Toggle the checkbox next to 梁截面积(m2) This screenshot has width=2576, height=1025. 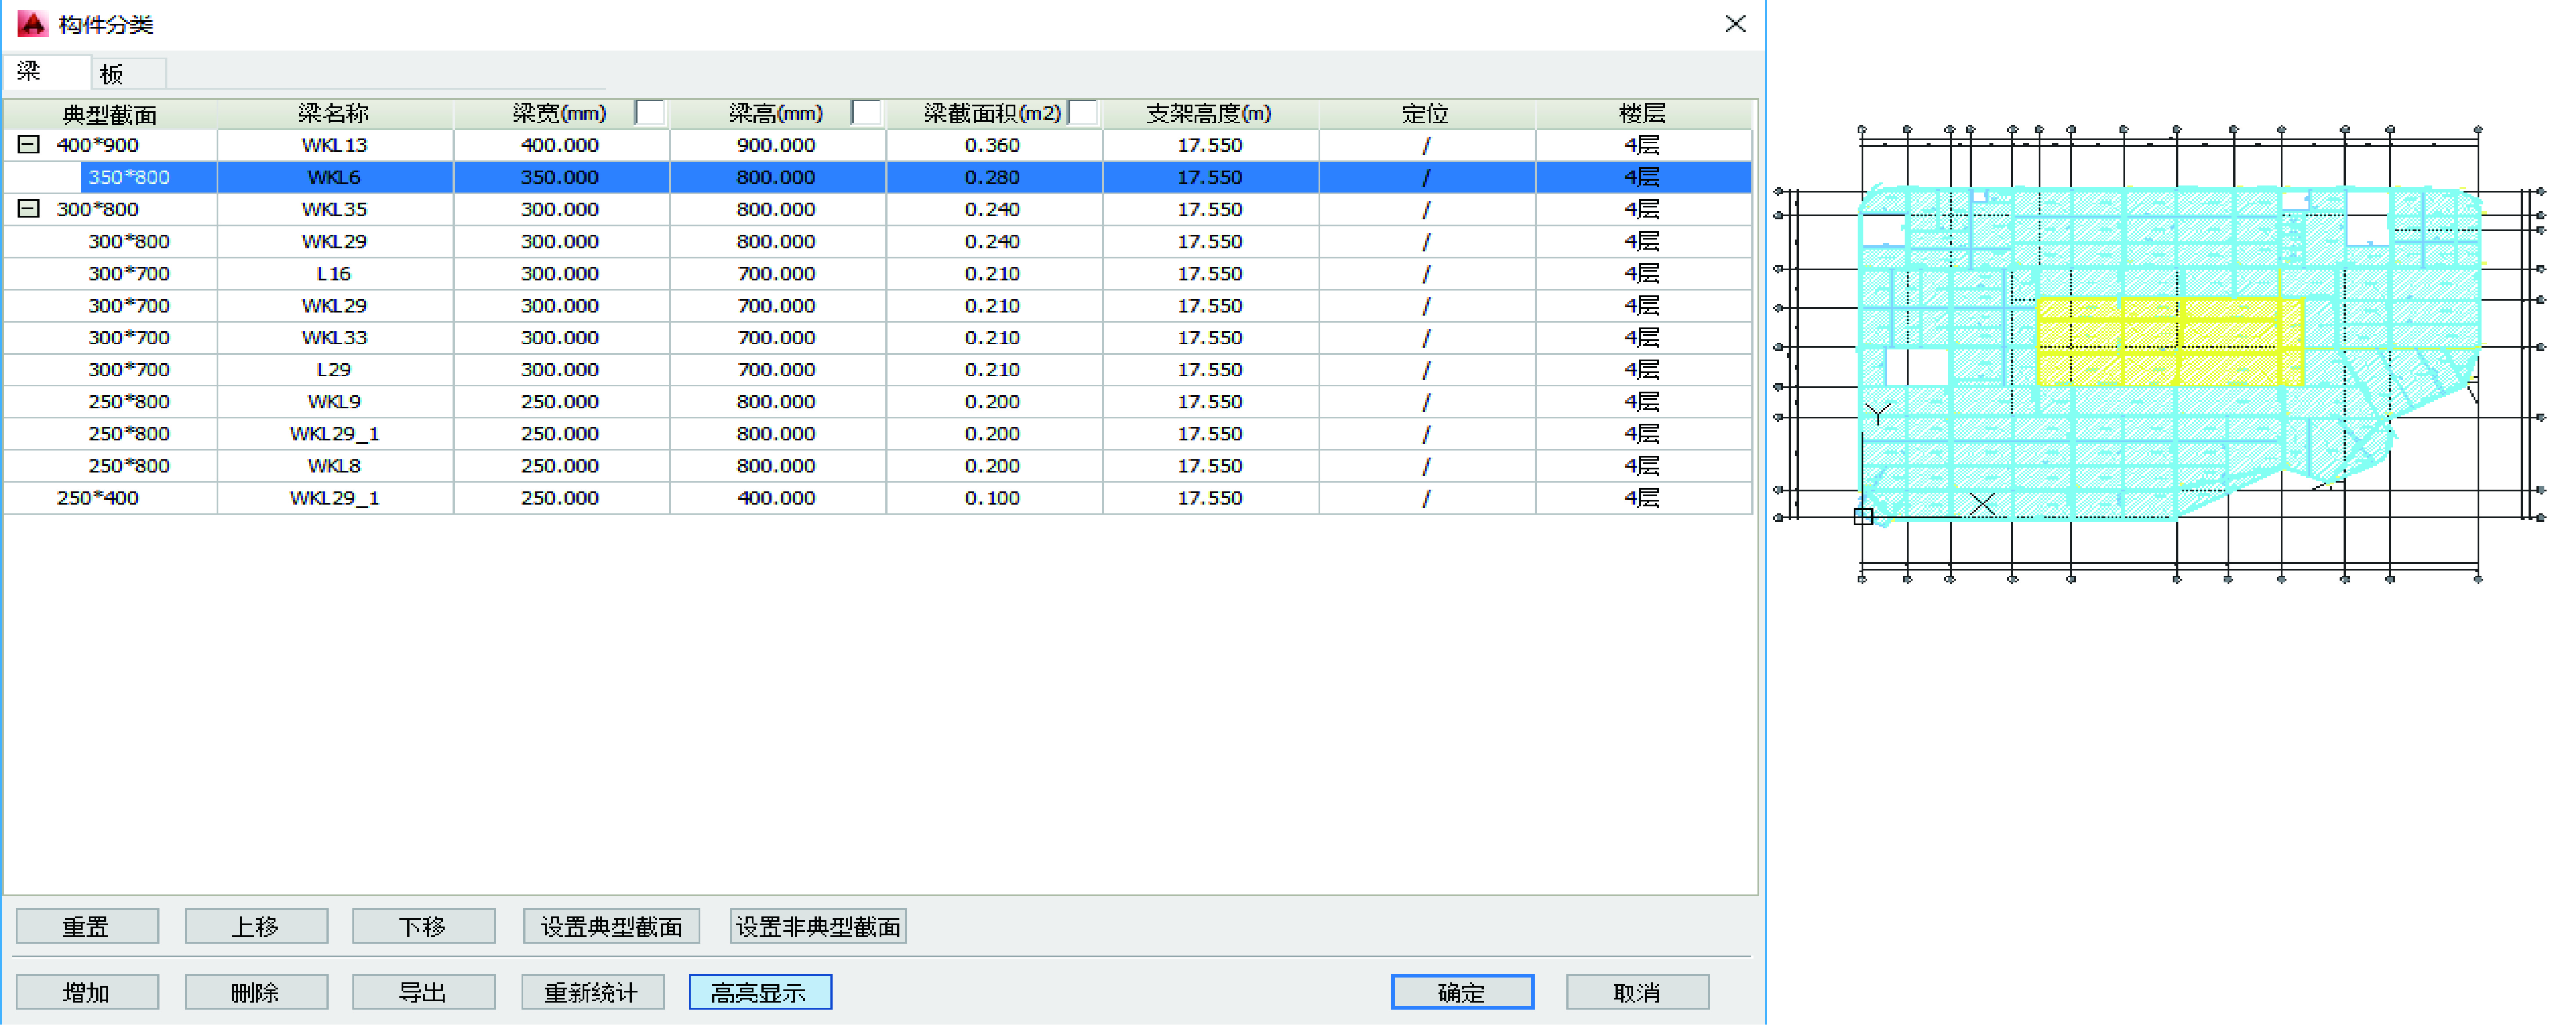coord(1083,113)
